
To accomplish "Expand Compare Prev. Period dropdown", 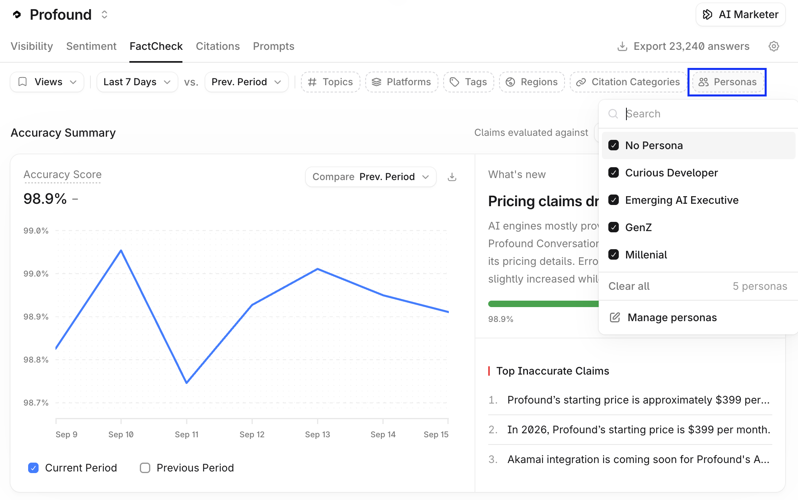I will pyautogui.click(x=370, y=177).
